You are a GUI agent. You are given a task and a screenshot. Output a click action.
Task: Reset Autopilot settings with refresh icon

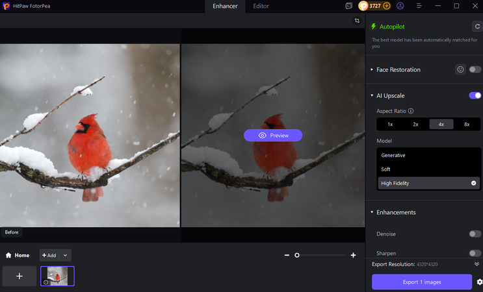point(477,27)
